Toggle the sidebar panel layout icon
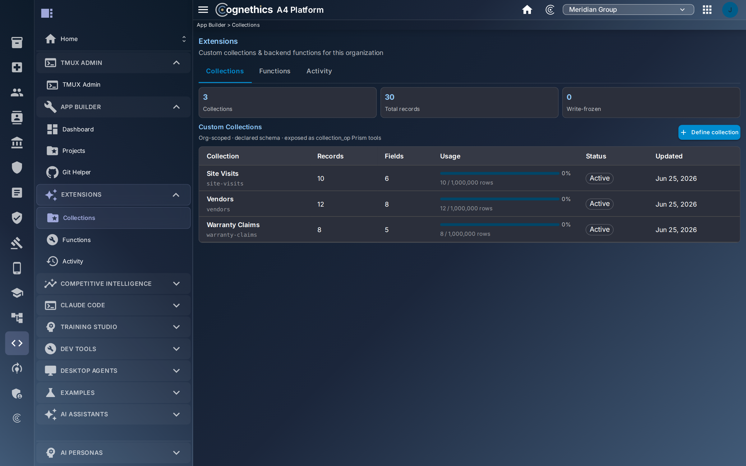Viewport: 746px width, 466px height. (47, 13)
